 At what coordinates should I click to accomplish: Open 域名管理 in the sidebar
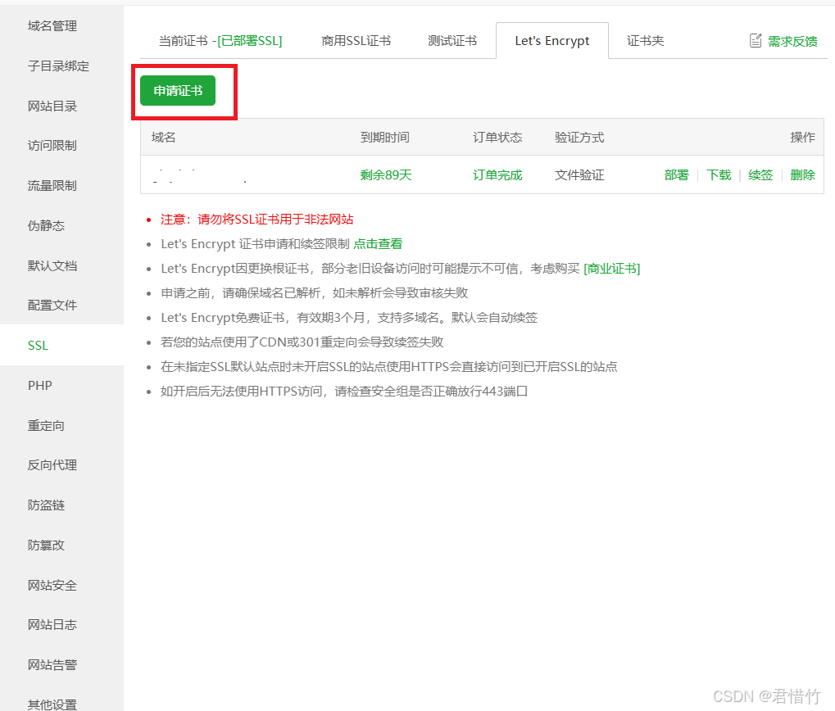coord(52,26)
